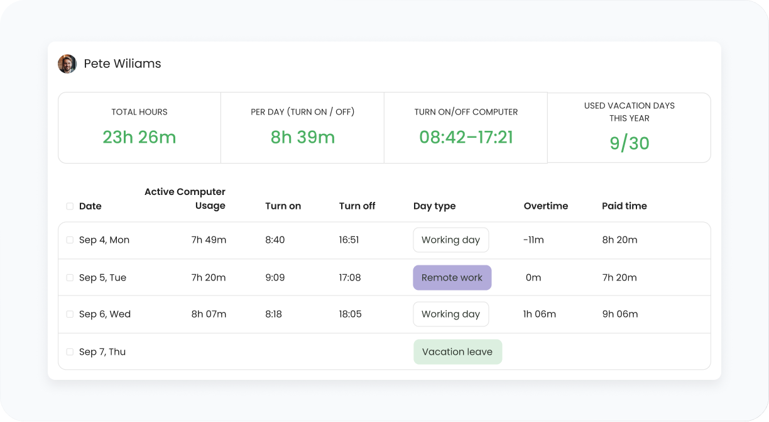Select the Sep 5, Tue row checkbox
The height and width of the screenshot is (422, 769).
point(70,277)
